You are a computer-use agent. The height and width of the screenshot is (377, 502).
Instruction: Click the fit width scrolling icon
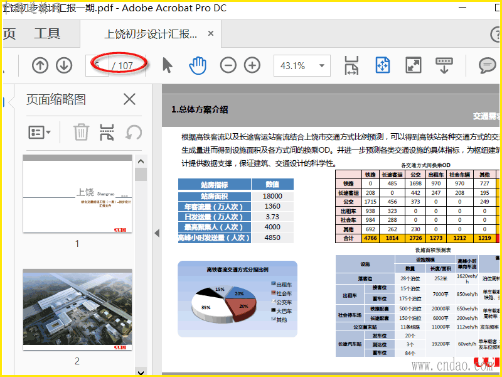coord(351,66)
